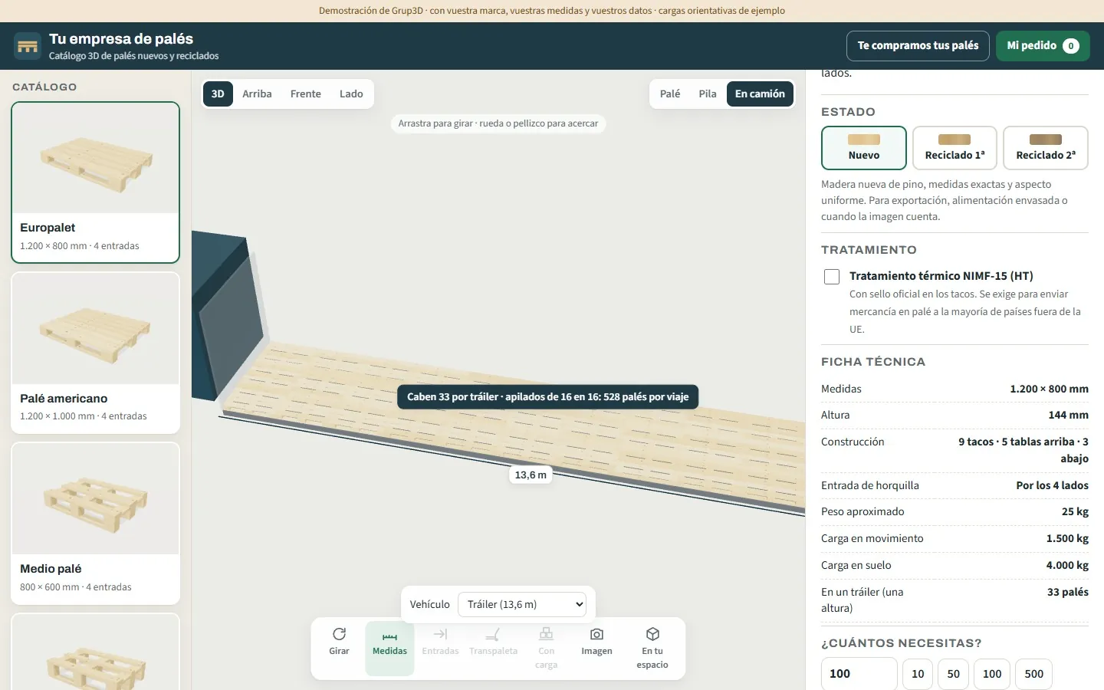Click the Te compramos tus palés button
The image size is (1104, 690).
[x=918, y=46]
